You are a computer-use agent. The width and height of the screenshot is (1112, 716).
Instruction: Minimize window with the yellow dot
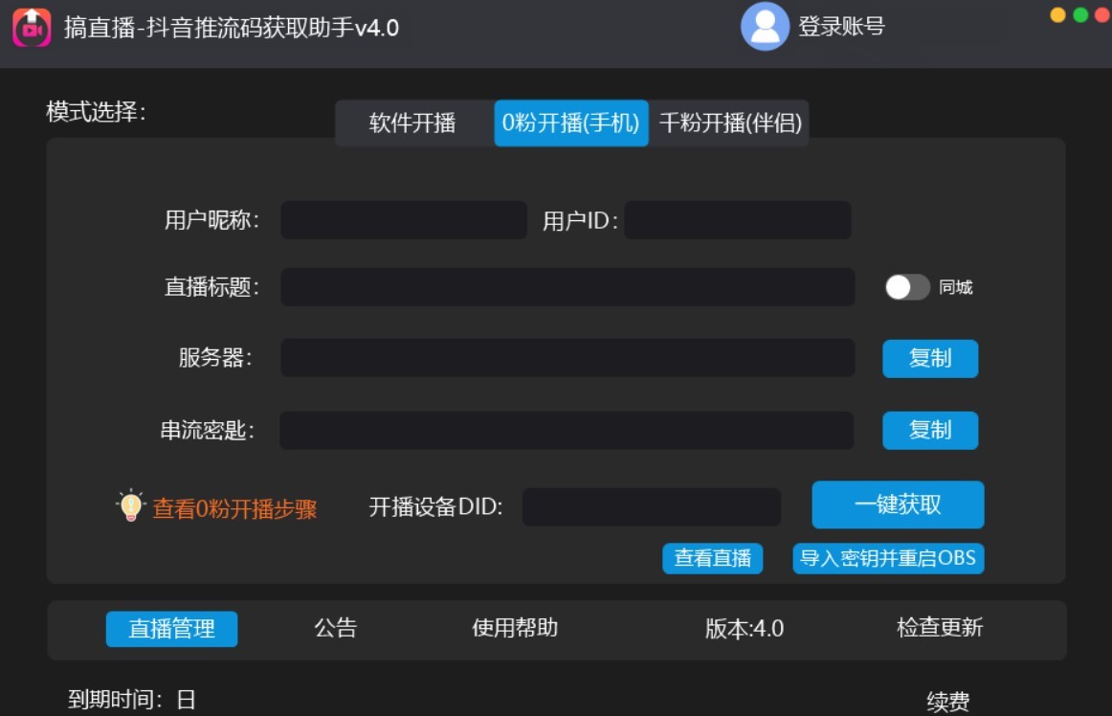pos(1057,15)
